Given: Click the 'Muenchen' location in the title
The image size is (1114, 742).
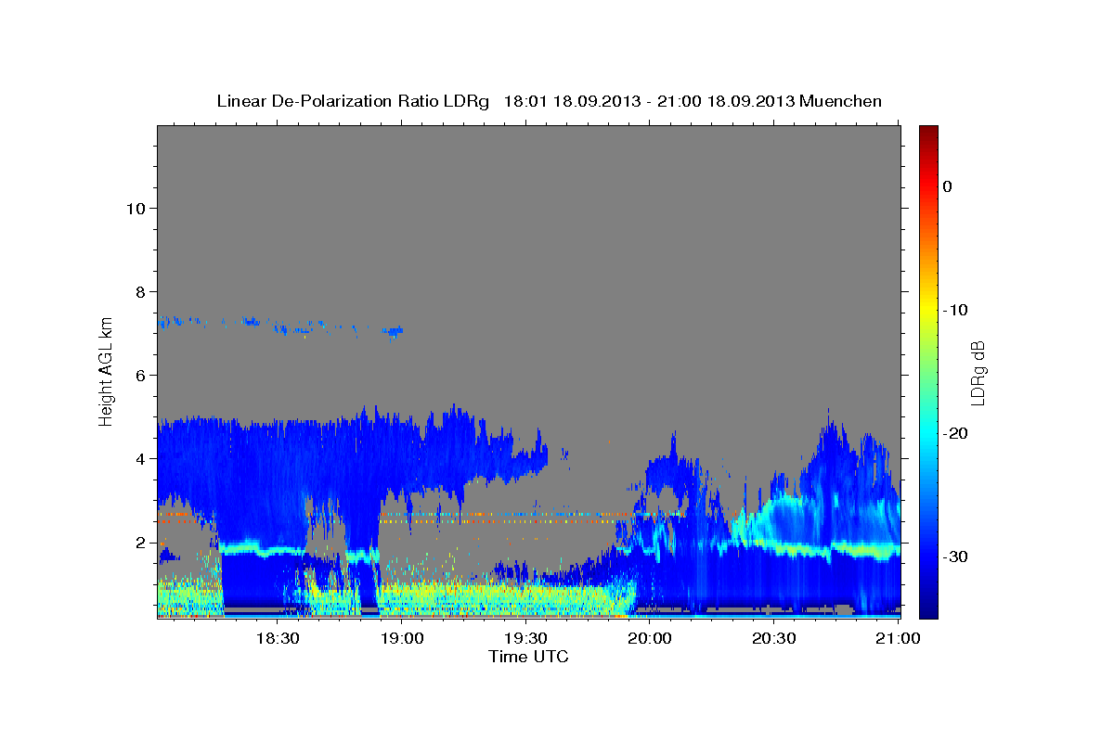Looking at the screenshot, I should (x=841, y=101).
